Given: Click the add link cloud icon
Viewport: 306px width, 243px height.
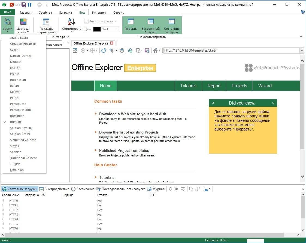Looking at the screenshot, I should (130, 51).
